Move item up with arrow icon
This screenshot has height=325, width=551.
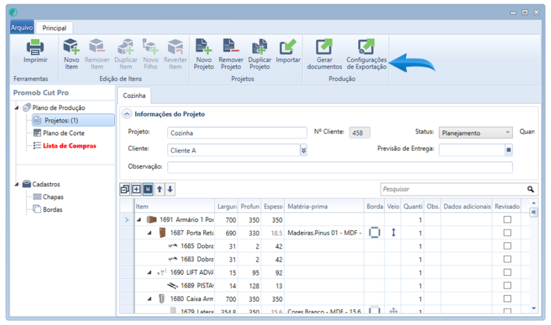tap(159, 189)
